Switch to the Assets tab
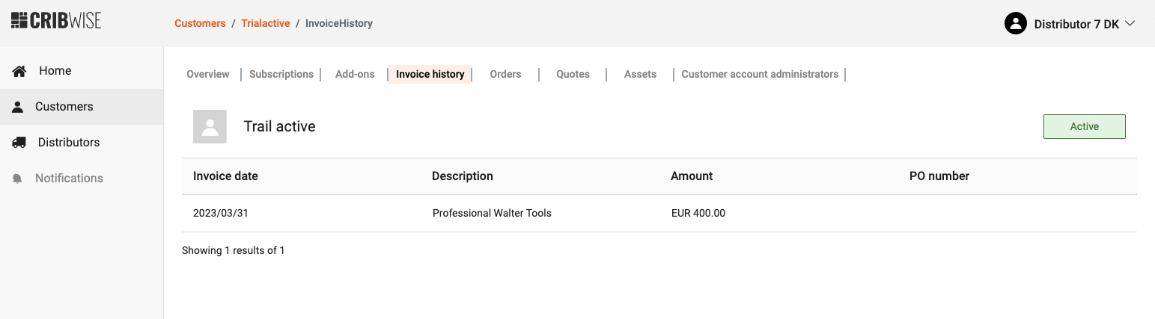Viewport: 1155px width, 319px height. (640, 74)
